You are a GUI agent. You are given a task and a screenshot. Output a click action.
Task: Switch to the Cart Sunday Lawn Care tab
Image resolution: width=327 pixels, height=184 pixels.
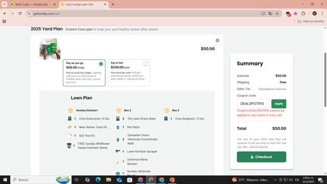tap(80, 4)
